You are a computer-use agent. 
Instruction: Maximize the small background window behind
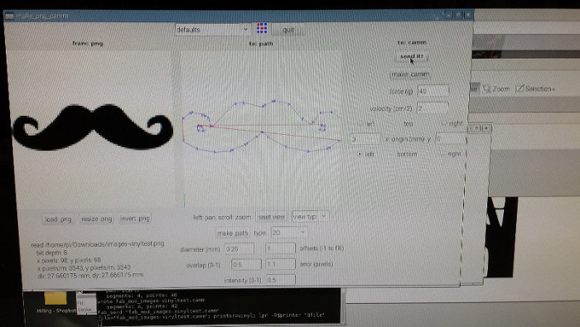tap(476, 128)
